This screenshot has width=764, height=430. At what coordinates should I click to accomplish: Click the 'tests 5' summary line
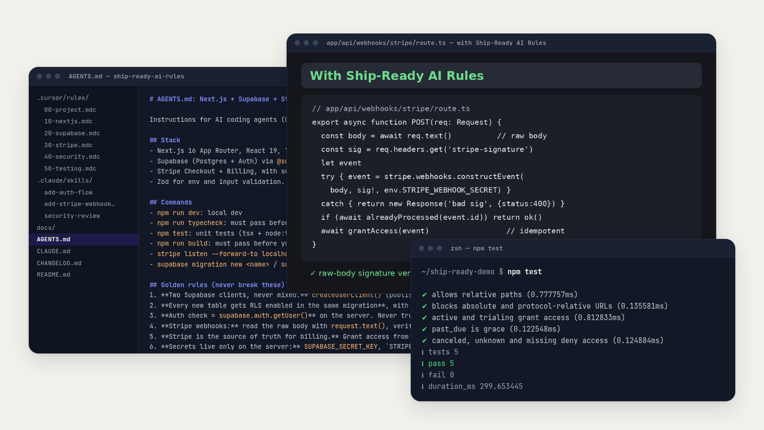[x=440, y=352]
